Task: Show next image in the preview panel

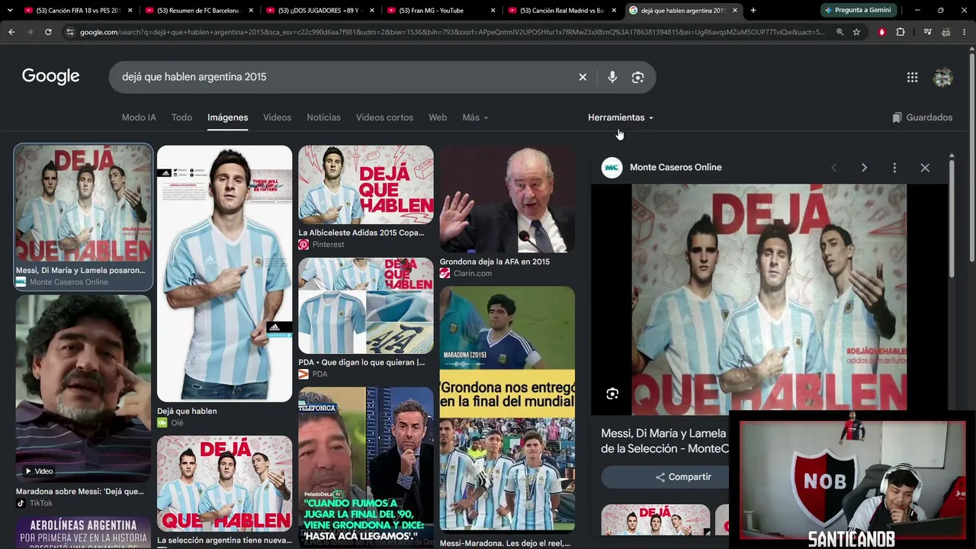Action: [x=864, y=168]
